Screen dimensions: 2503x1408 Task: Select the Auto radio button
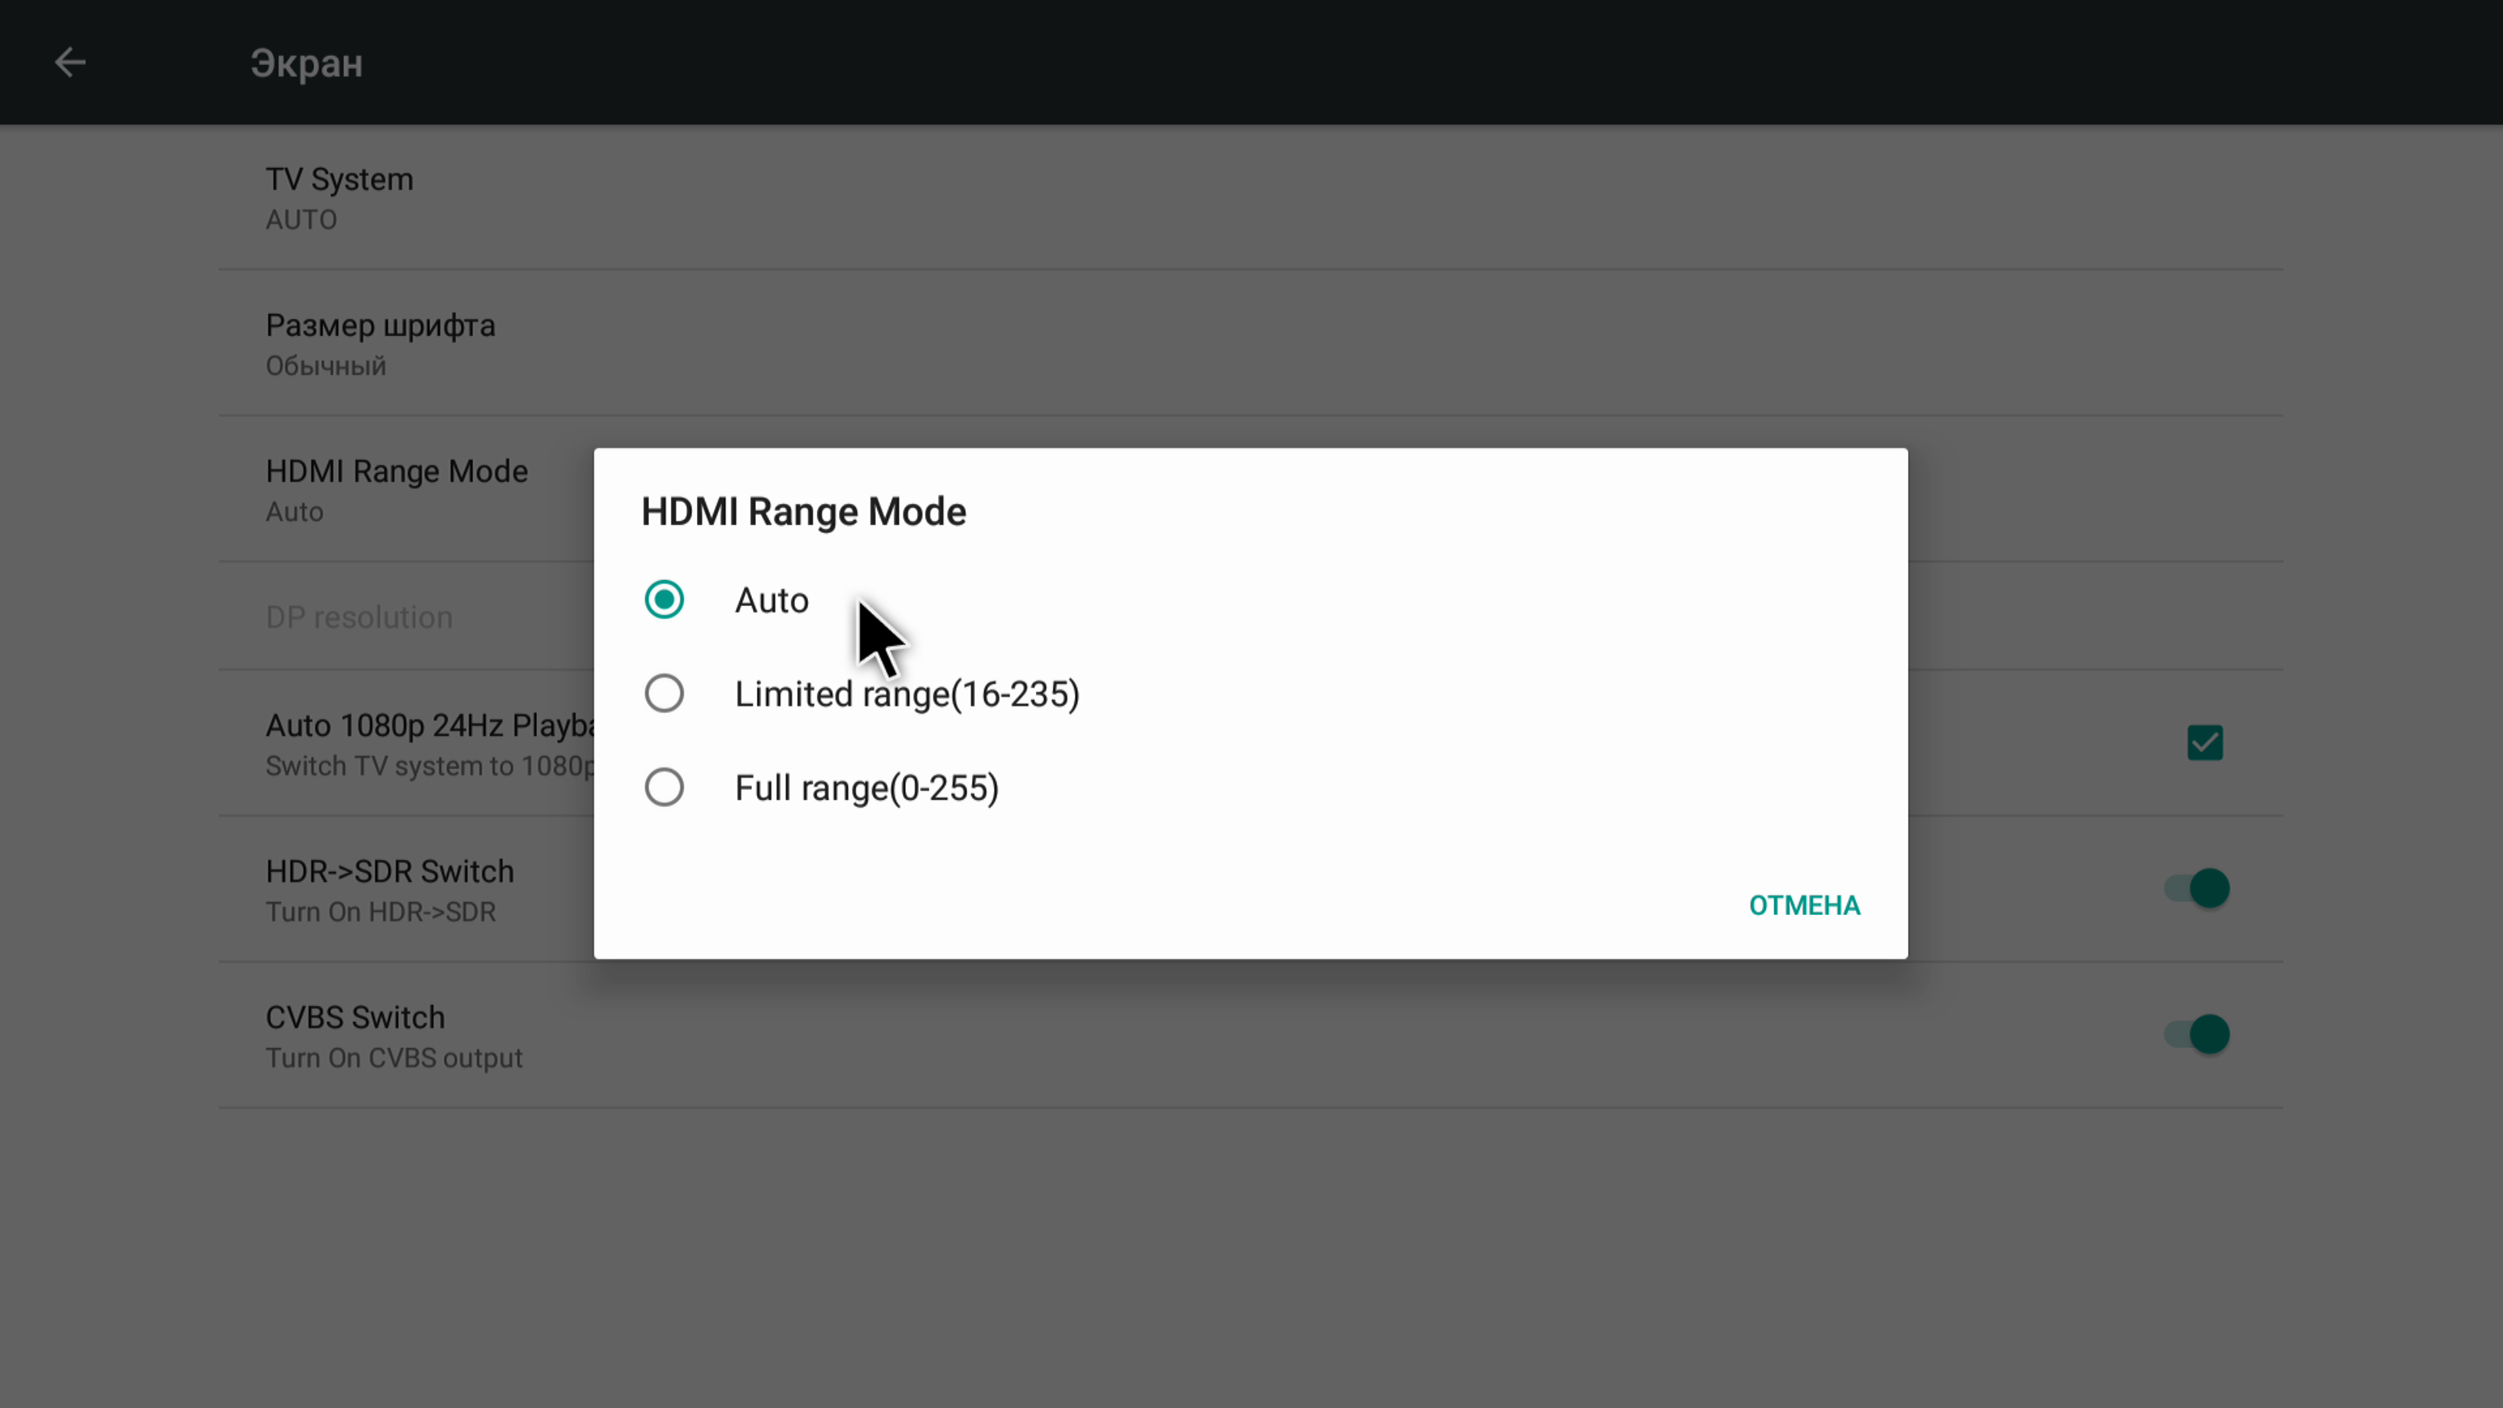click(x=665, y=600)
